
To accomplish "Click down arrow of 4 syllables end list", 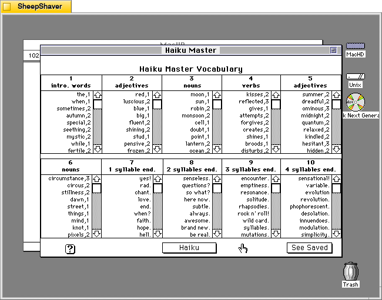I will click(x=336, y=234).
